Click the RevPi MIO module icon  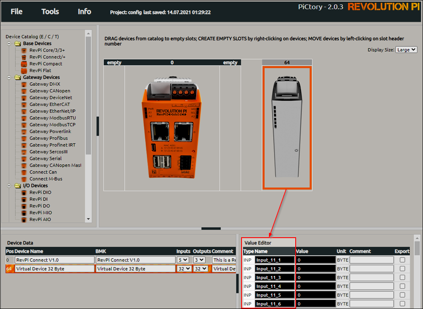click(x=24, y=213)
